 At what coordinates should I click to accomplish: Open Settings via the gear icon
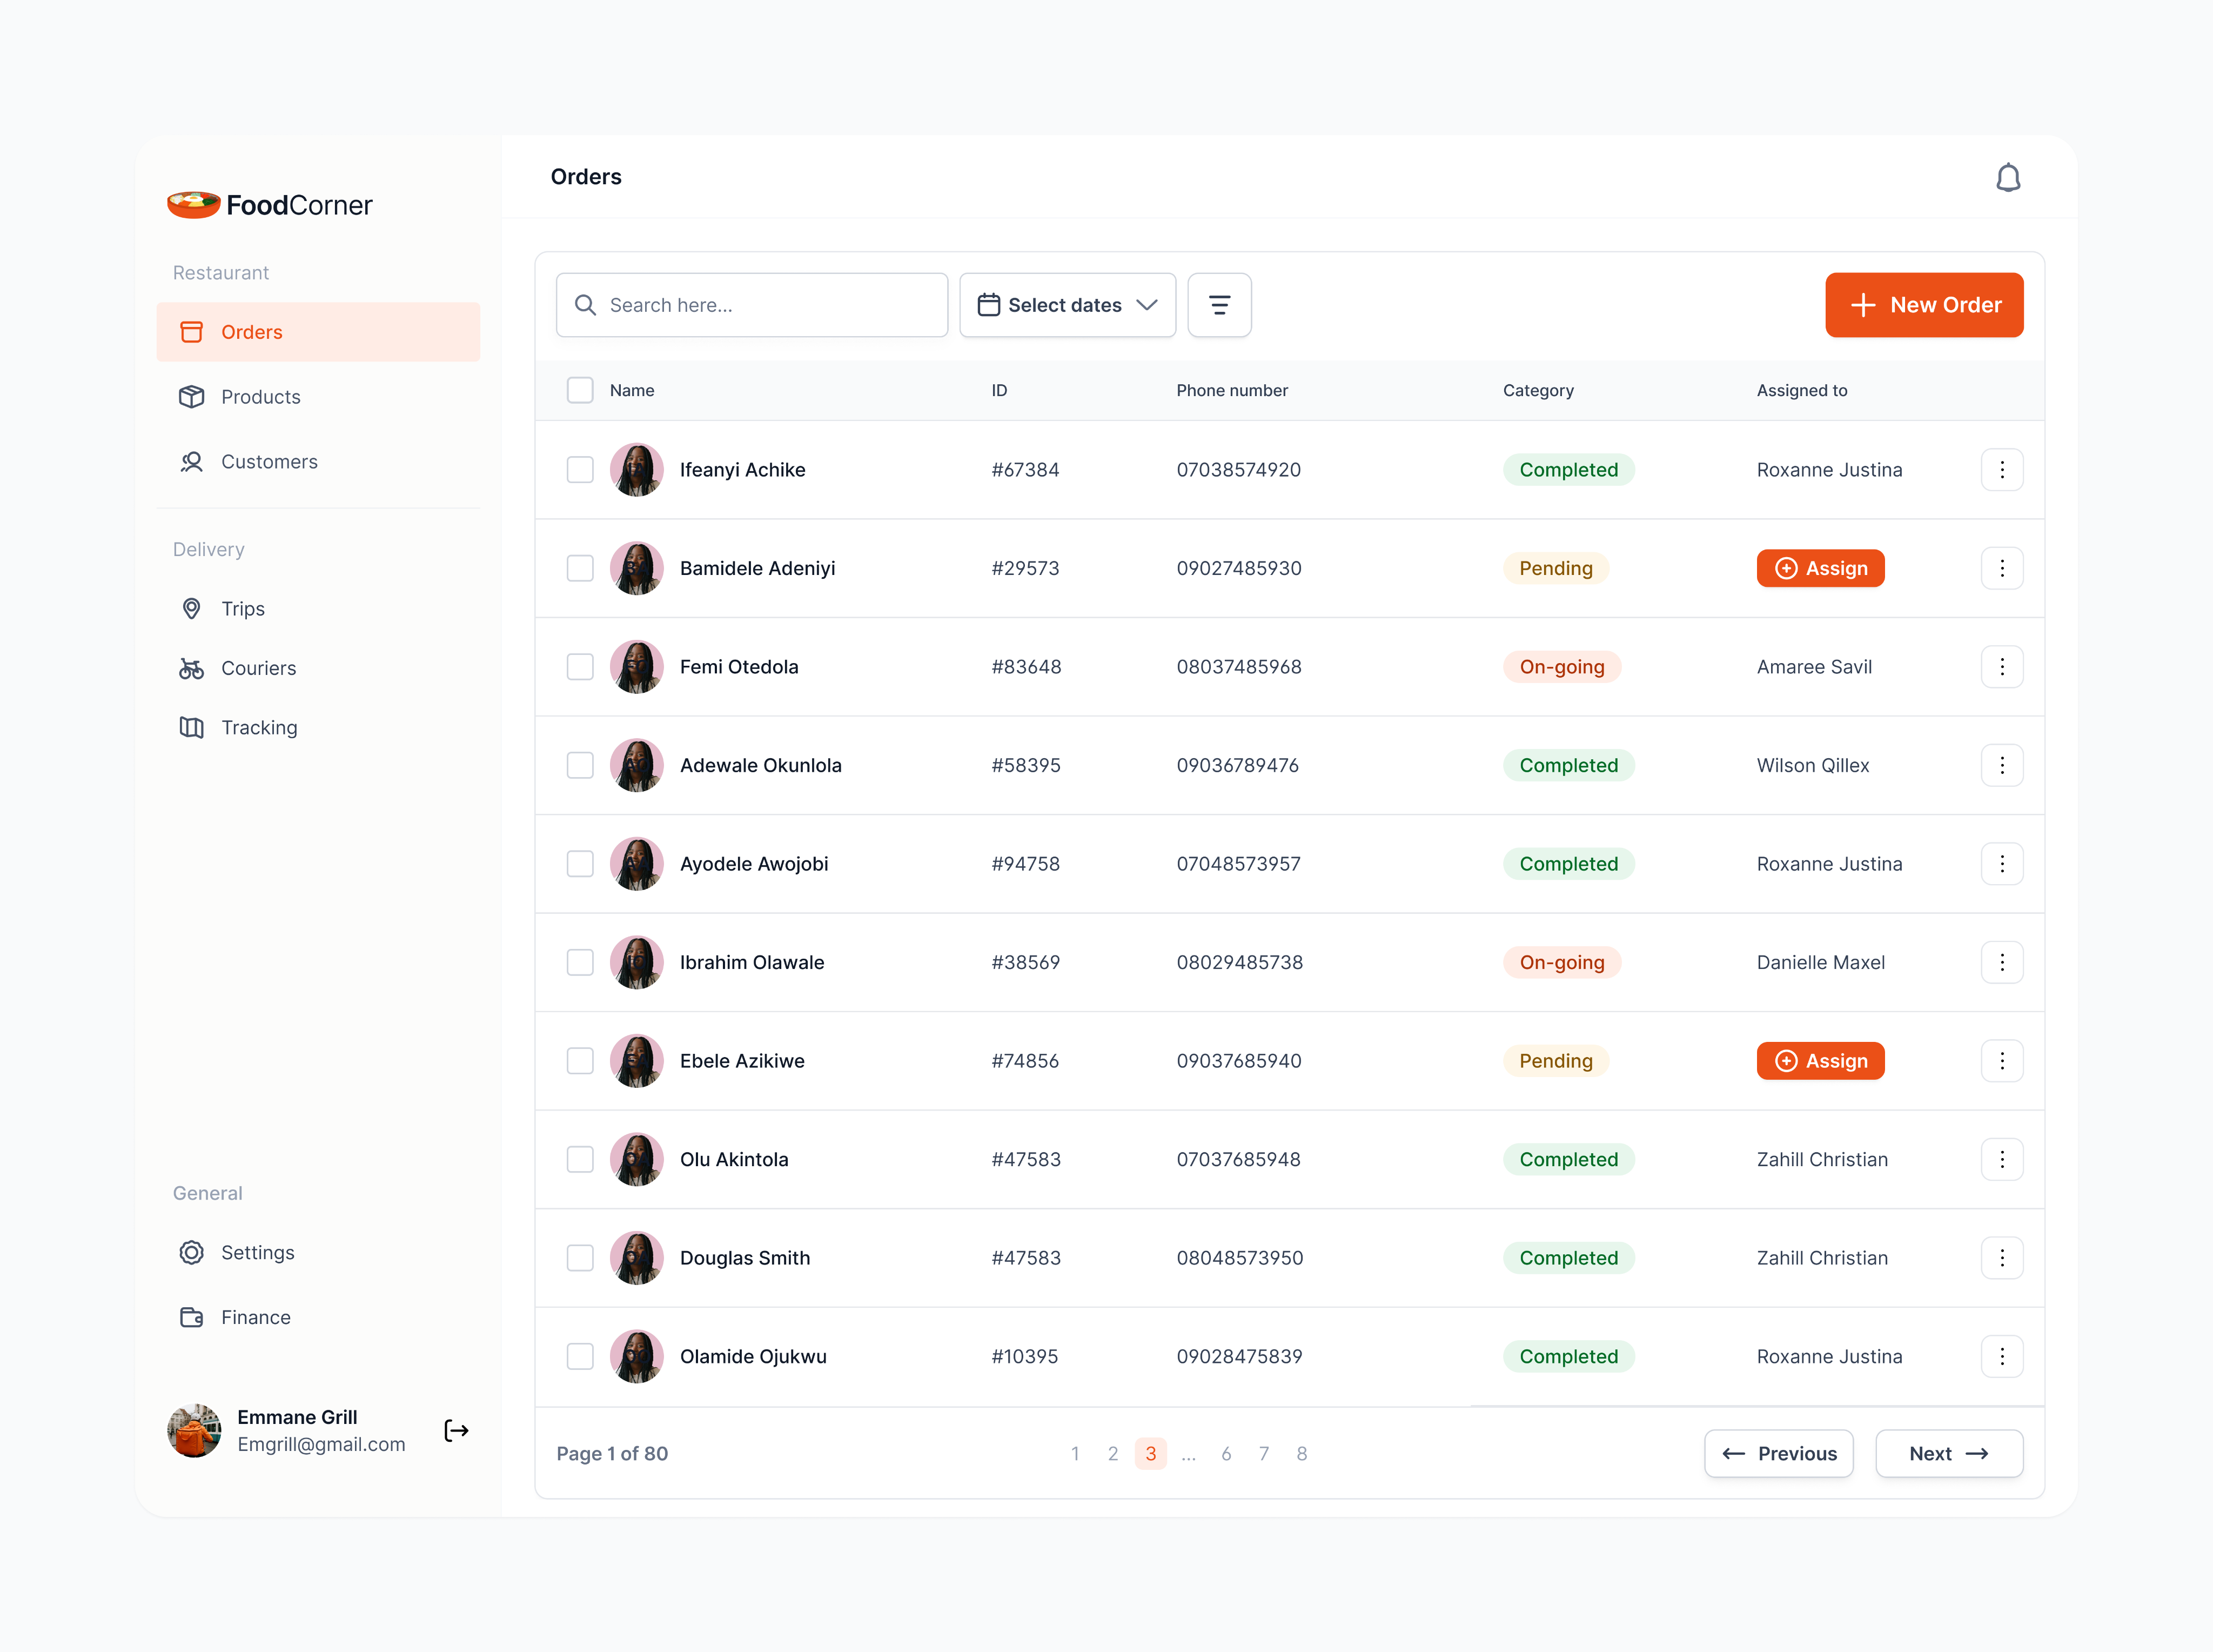coord(192,1252)
